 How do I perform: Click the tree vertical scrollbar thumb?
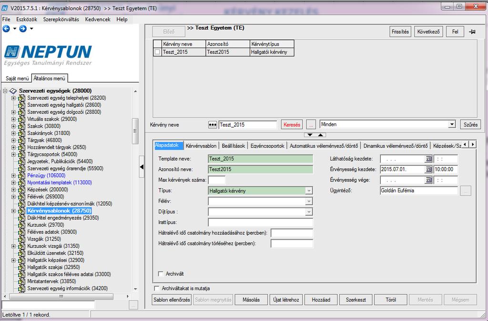click(135, 131)
